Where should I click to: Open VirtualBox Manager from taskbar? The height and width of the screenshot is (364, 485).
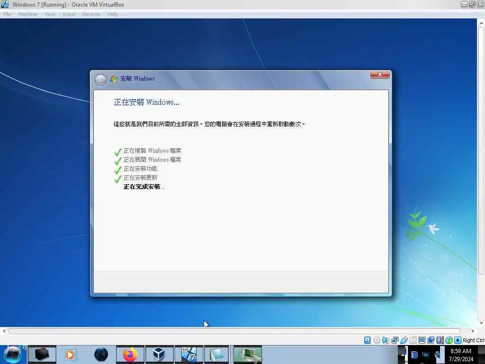tap(159, 355)
